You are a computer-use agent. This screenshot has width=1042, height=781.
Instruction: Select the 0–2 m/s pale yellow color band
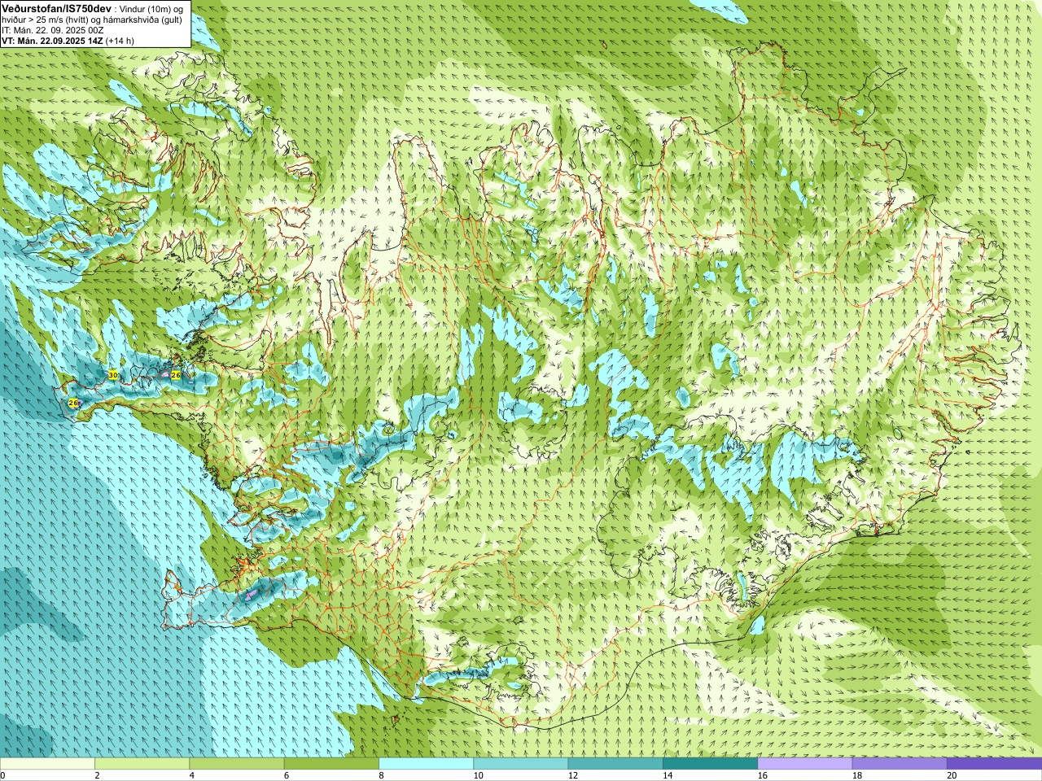(x=47, y=764)
